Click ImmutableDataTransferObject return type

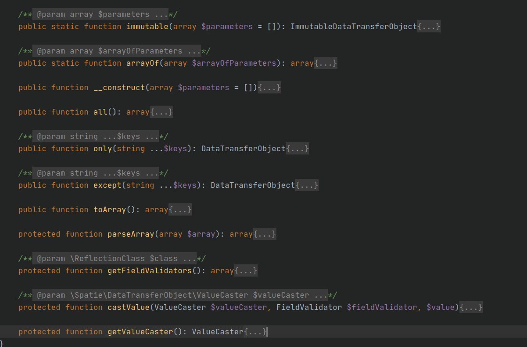click(x=353, y=27)
